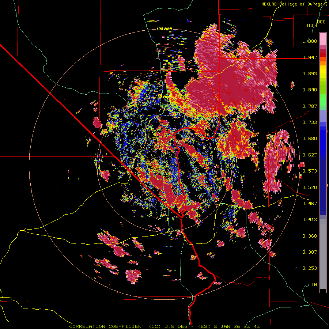
Task: Click the 50 NMI range ring label
Action: [164, 96]
